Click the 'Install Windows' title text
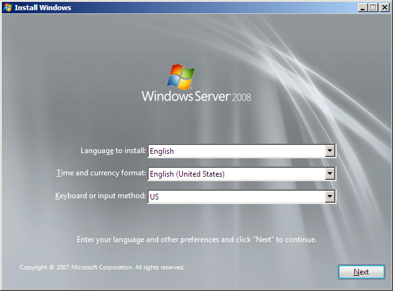Screen dimensions: 393x291 coord(43,8)
